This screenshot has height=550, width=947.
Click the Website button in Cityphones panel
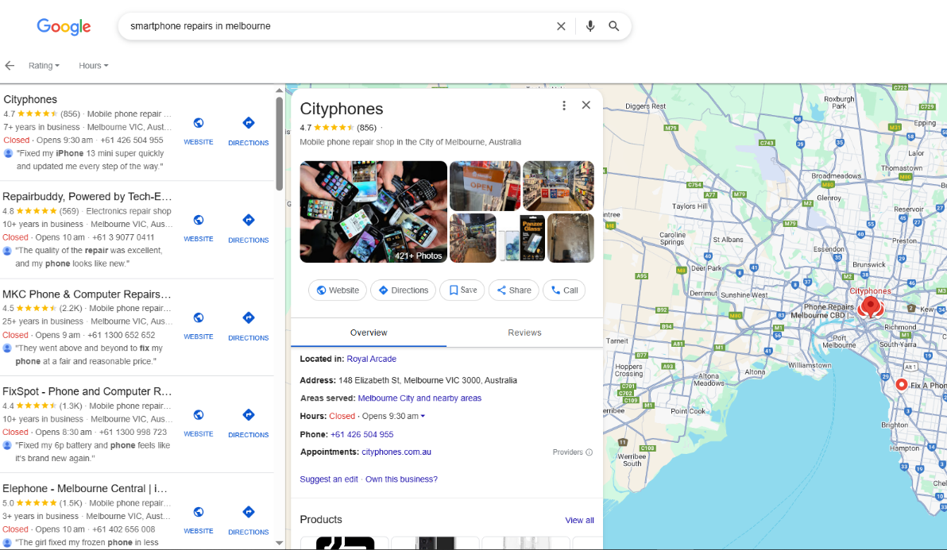coord(338,290)
